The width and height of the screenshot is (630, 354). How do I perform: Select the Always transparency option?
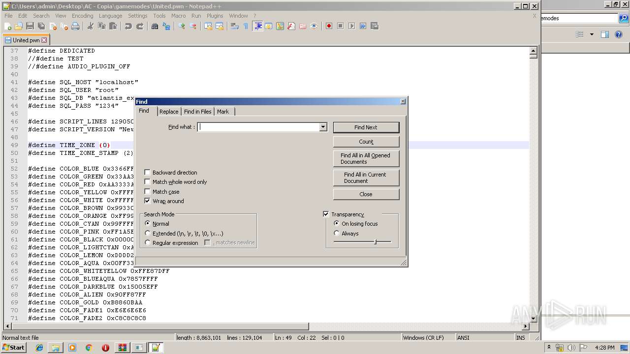click(337, 234)
